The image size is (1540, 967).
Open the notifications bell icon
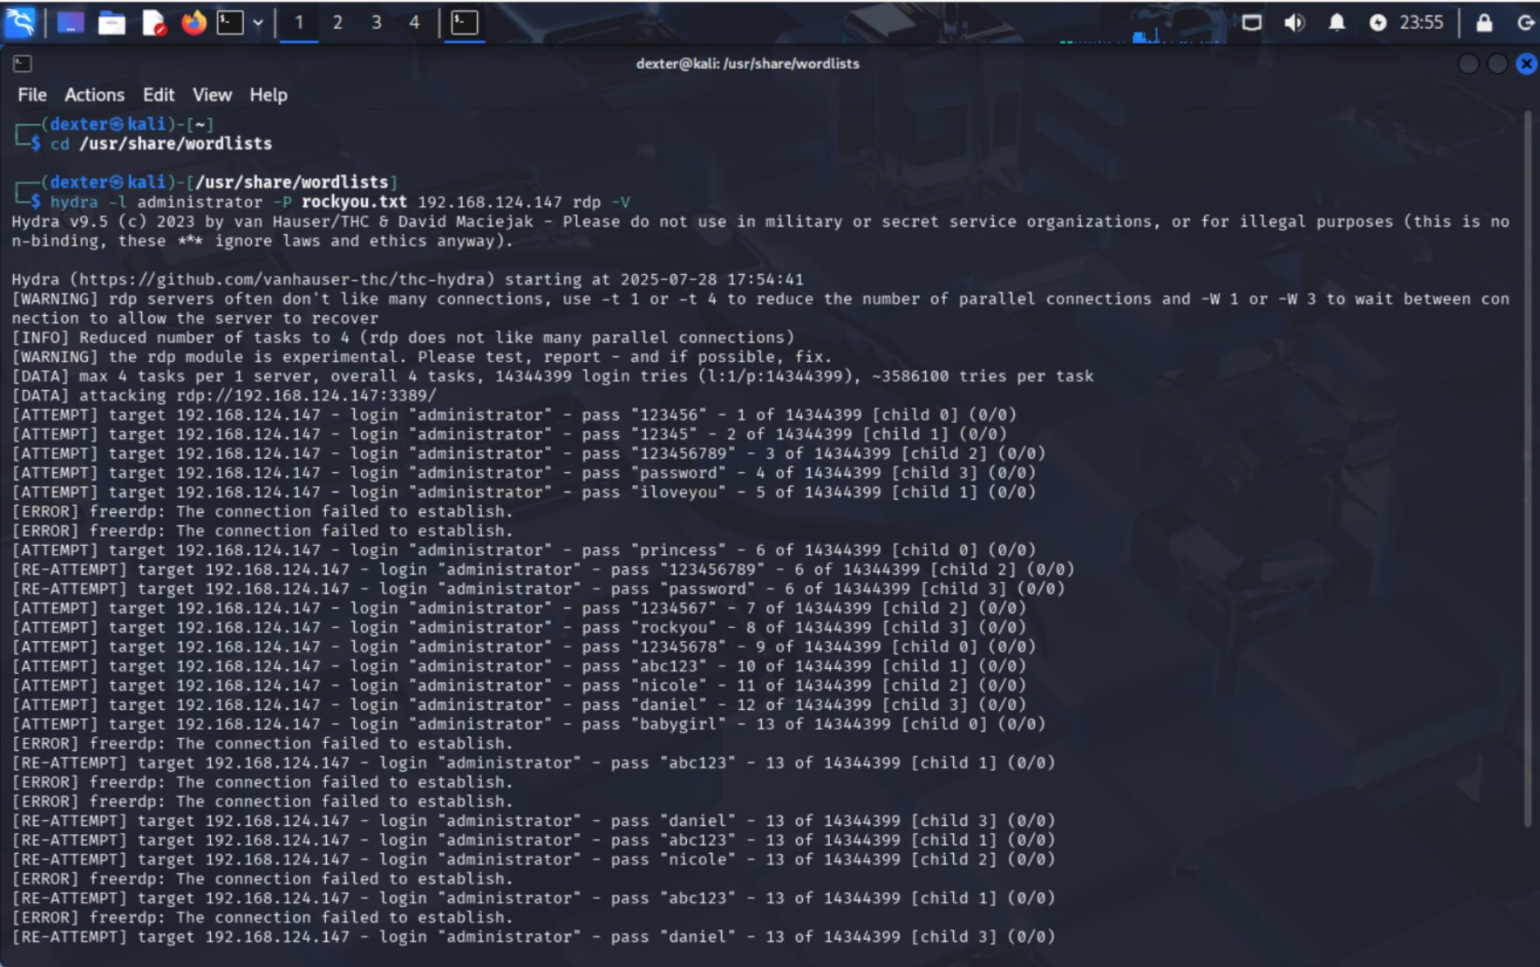pyautogui.click(x=1337, y=22)
